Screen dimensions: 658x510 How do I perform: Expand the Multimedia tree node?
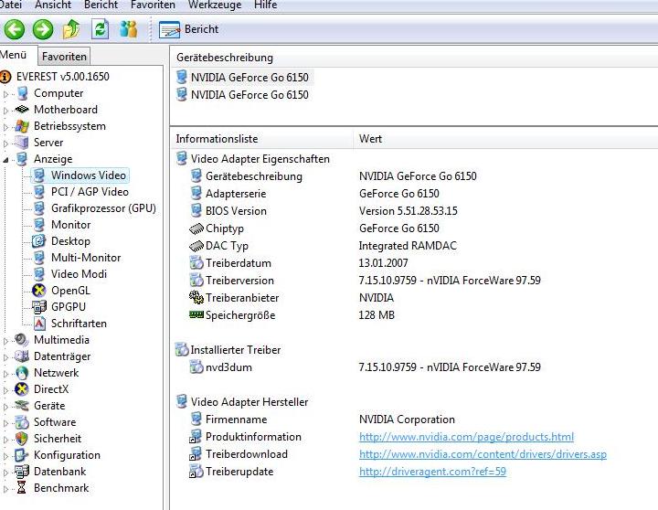click(x=5, y=341)
